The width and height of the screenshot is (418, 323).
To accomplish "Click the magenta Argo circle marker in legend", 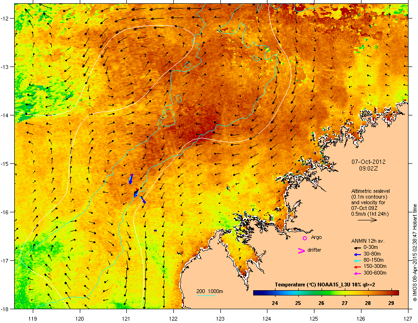I will (304, 238).
